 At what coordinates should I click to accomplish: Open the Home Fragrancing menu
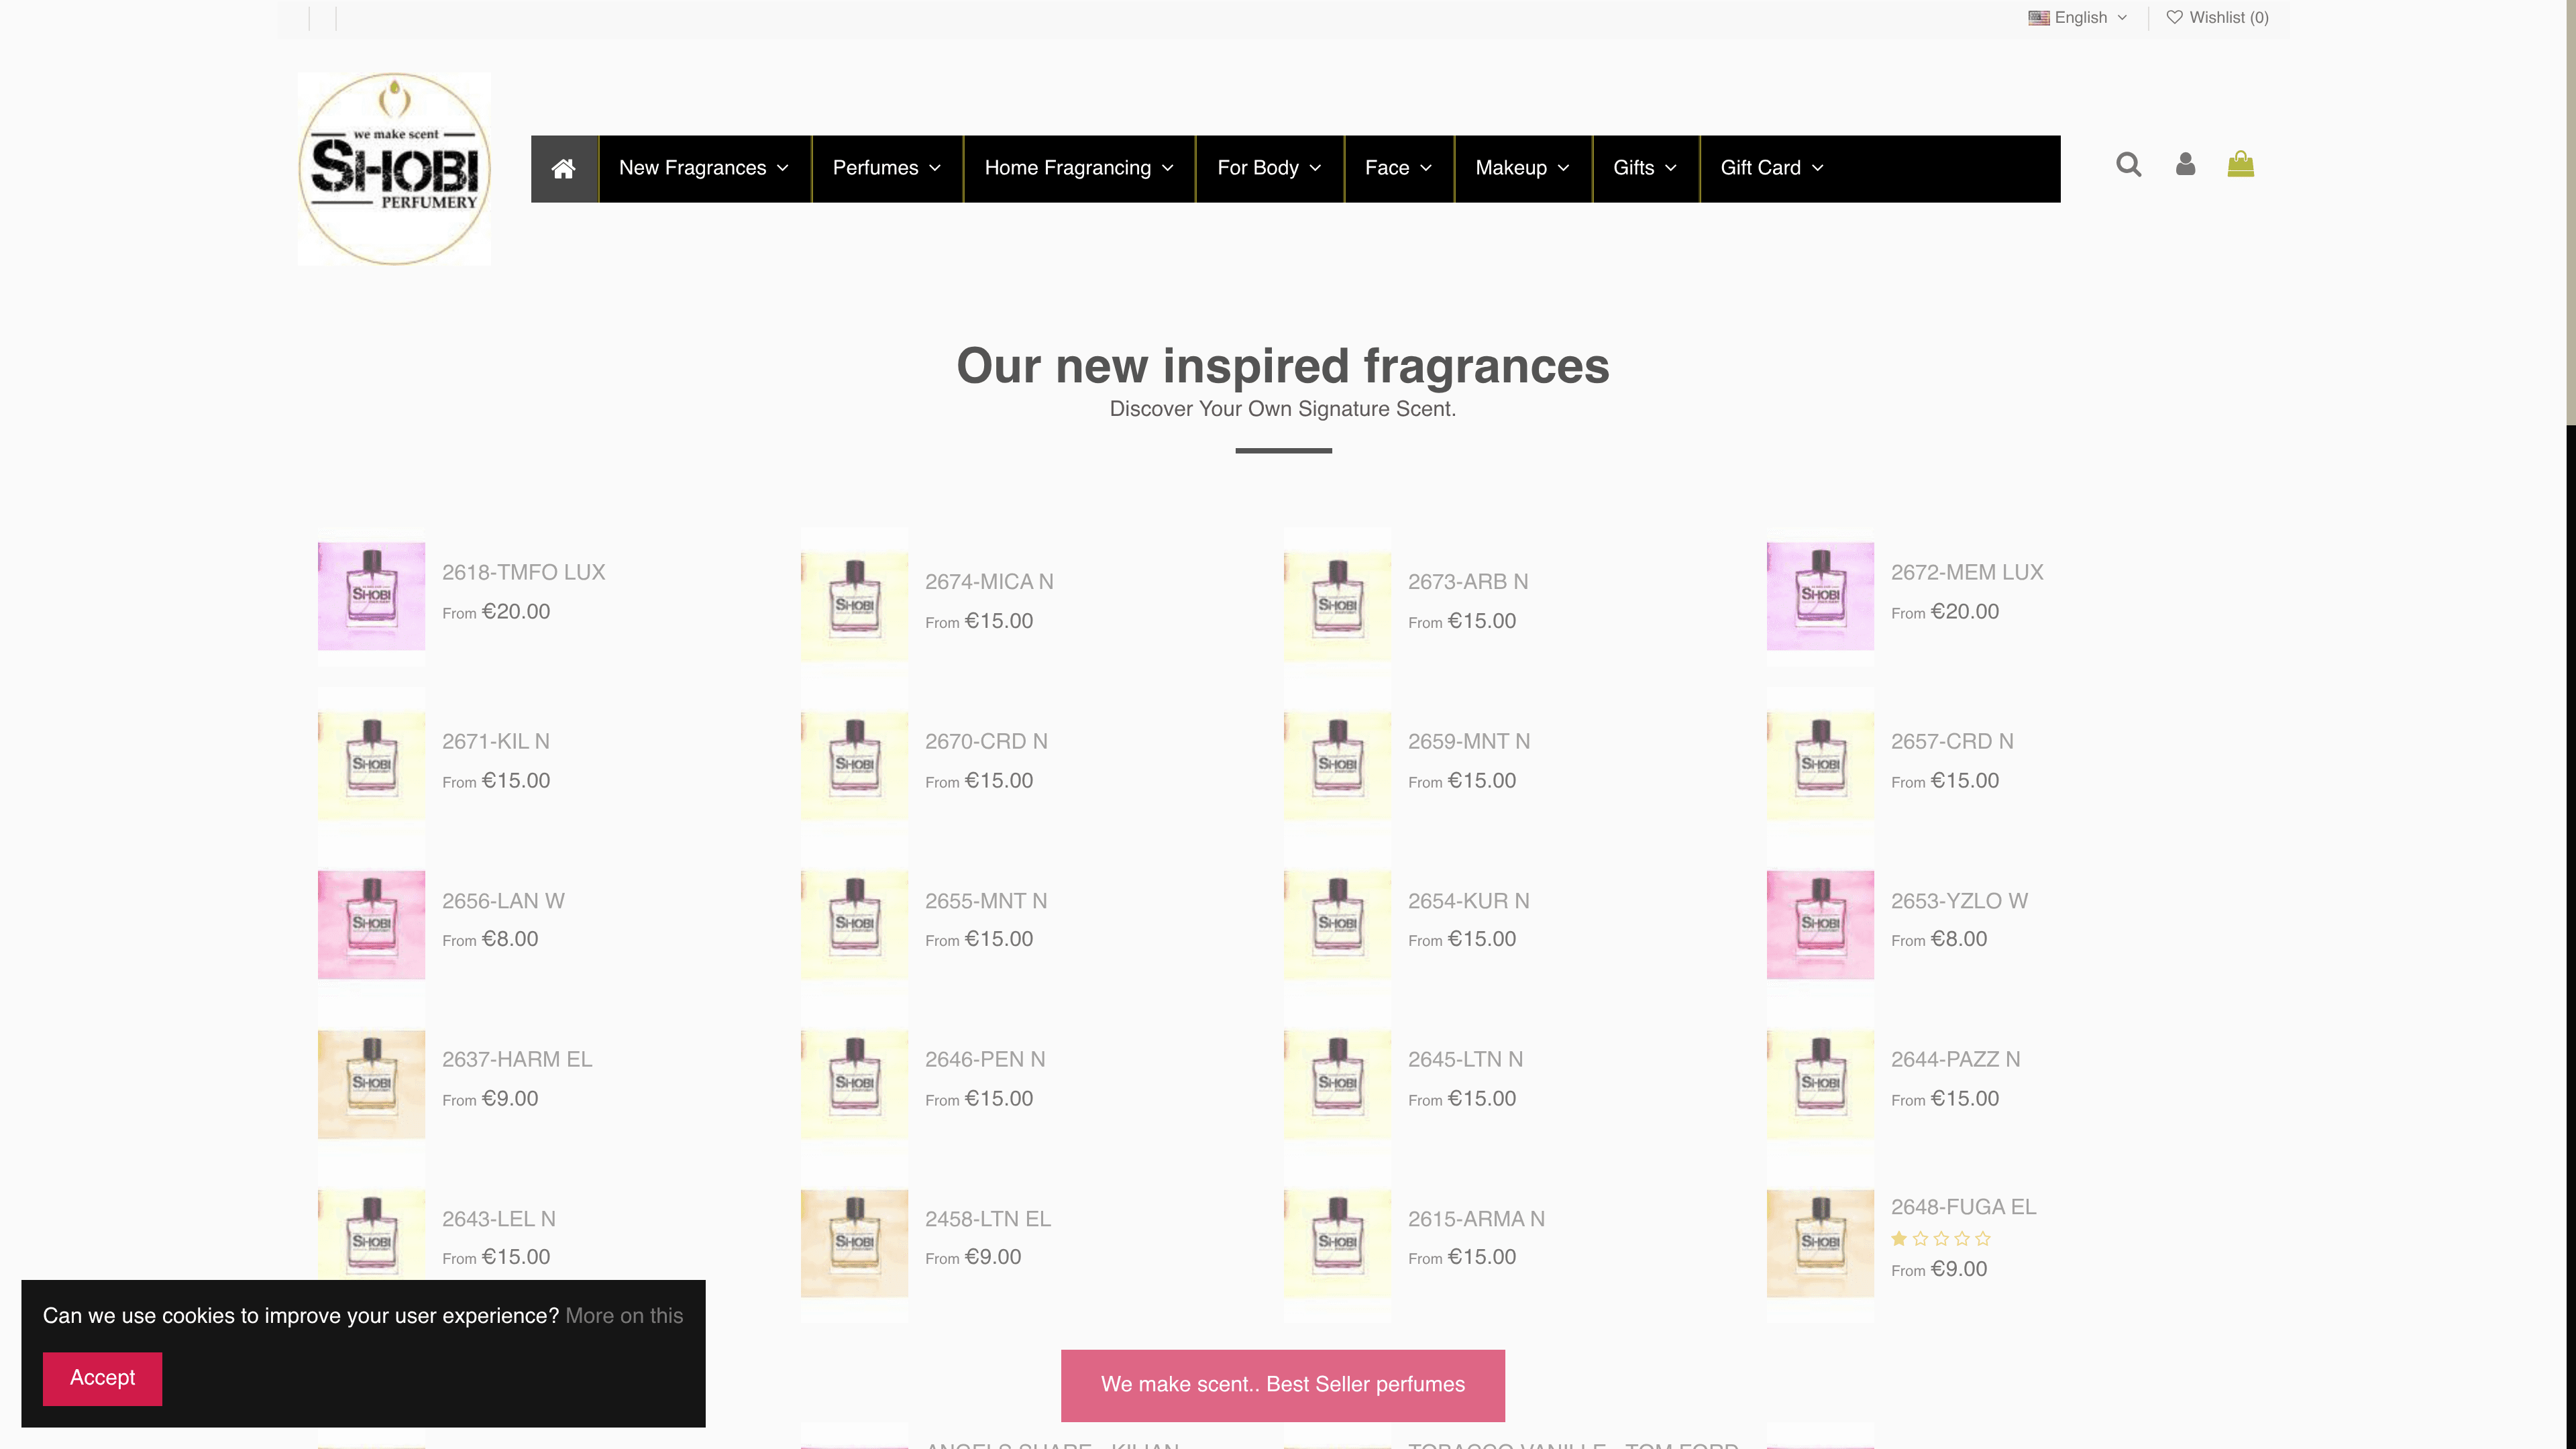[x=1078, y=168]
